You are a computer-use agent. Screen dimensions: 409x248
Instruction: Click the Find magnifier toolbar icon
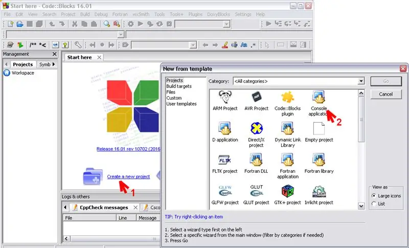106,24
